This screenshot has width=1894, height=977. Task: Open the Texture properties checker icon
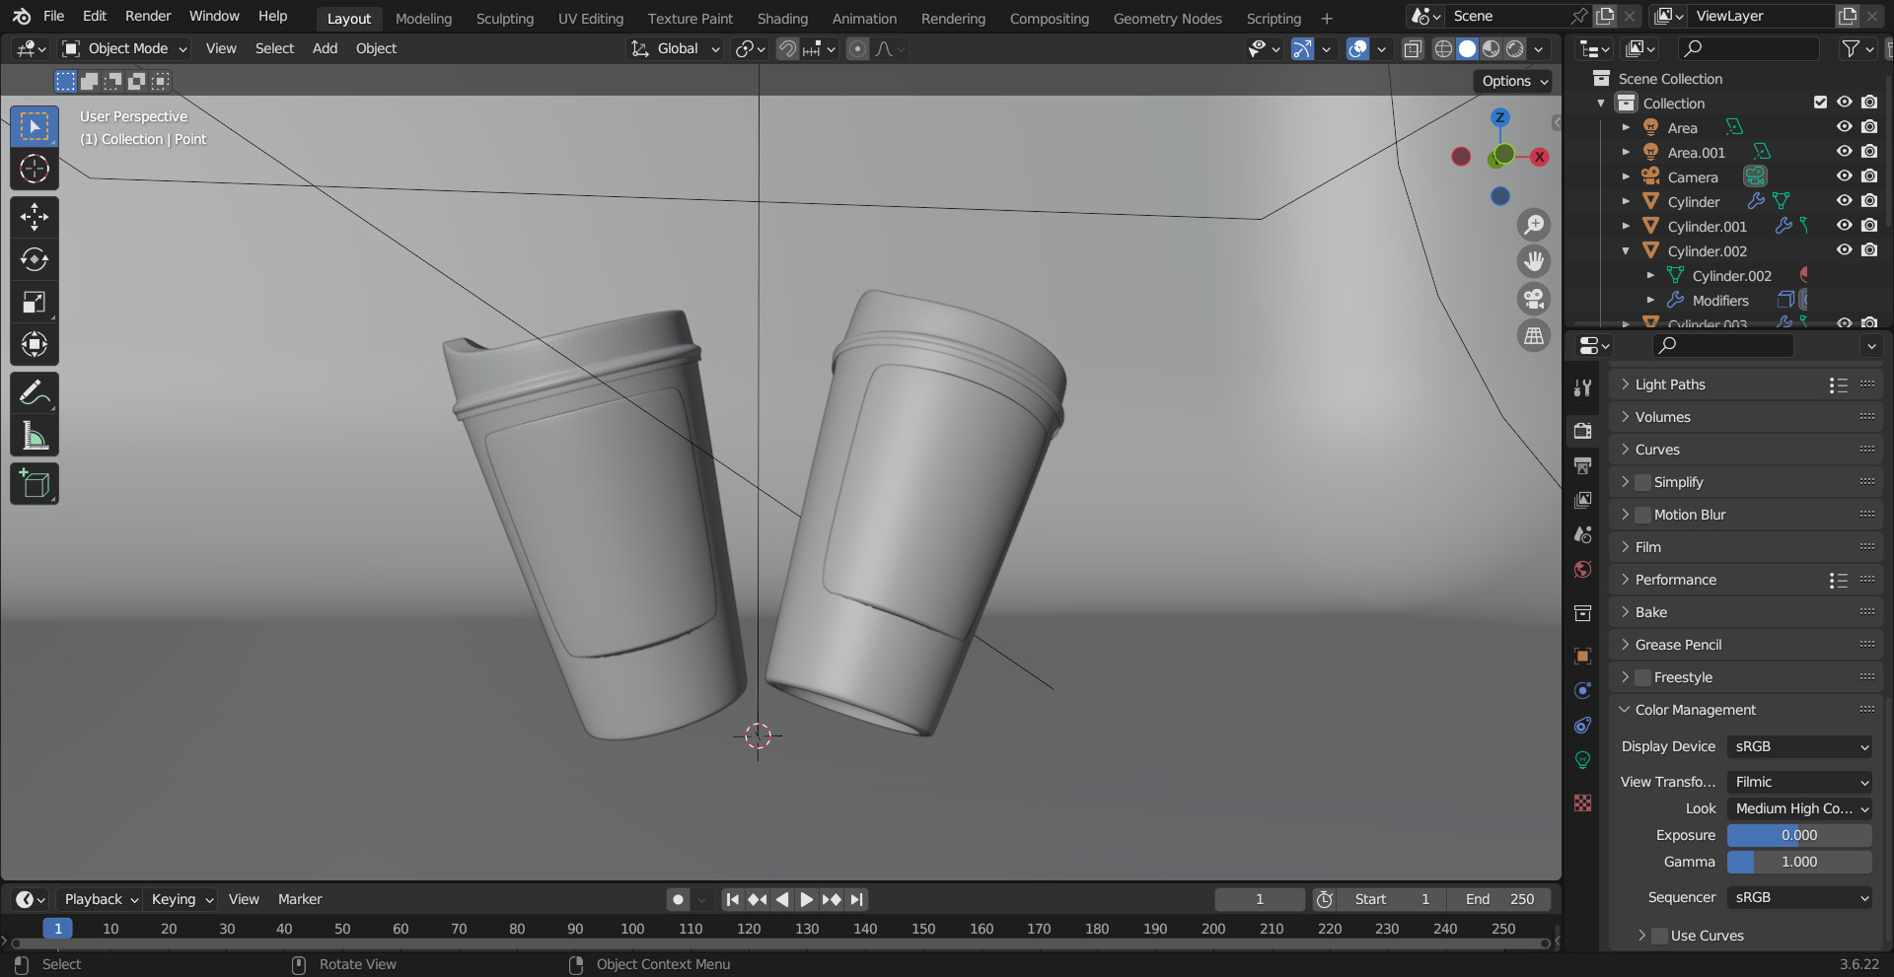pyautogui.click(x=1583, y=803)
